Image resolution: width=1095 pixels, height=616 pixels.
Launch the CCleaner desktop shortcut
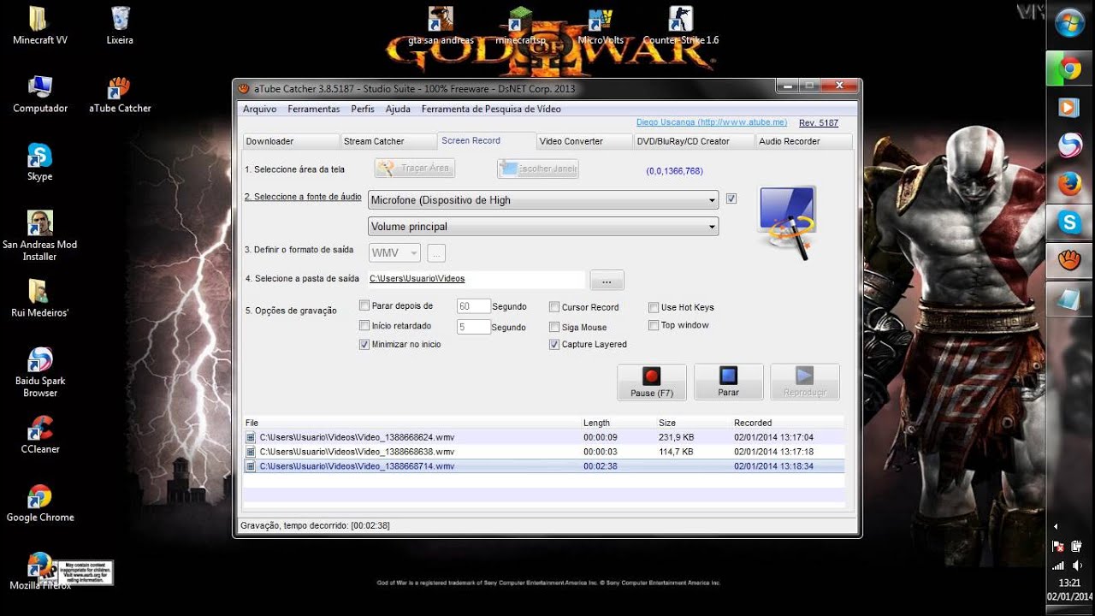pos(39,435)
